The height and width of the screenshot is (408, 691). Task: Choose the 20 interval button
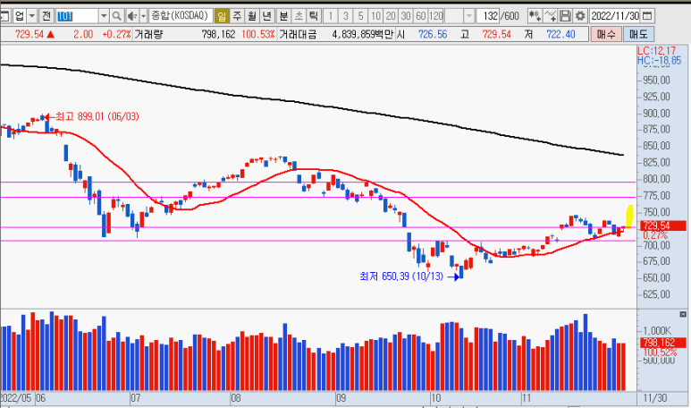pos(391,17)
